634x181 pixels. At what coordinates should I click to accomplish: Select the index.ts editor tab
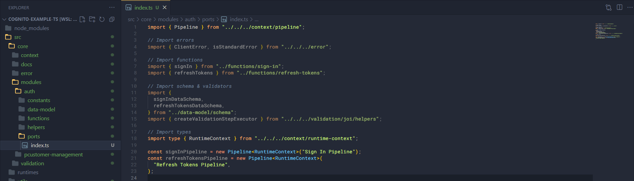143,8
